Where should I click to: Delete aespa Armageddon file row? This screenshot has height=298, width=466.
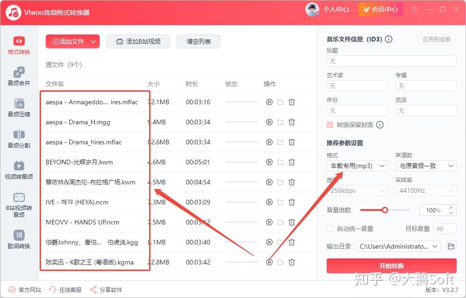[292, 102]
